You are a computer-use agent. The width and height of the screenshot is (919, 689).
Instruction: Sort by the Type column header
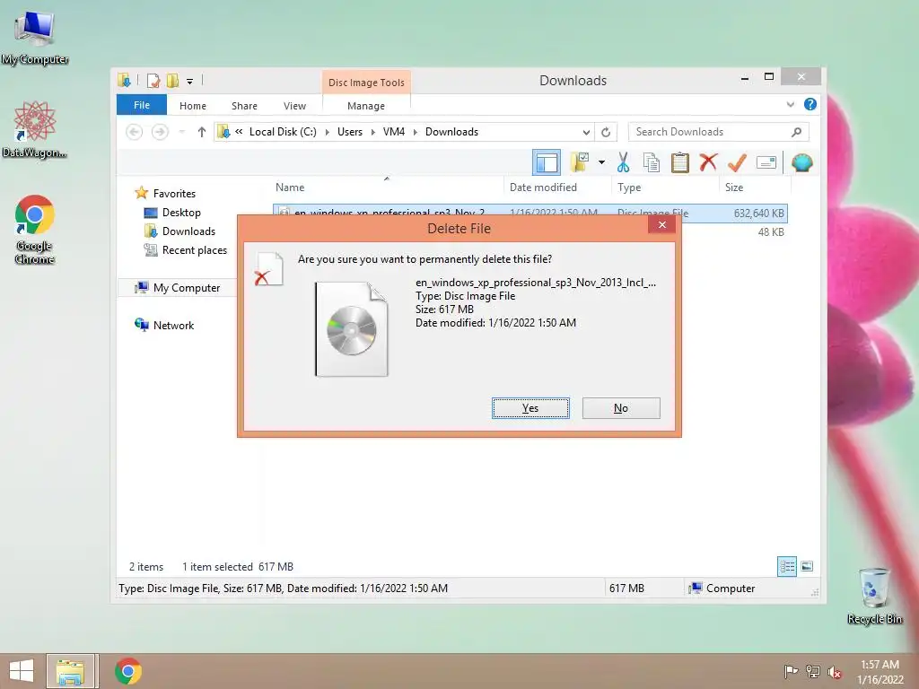tap(629, 188)
